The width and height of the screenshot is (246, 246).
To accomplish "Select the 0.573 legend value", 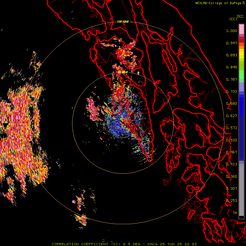I will pos(232,128).
